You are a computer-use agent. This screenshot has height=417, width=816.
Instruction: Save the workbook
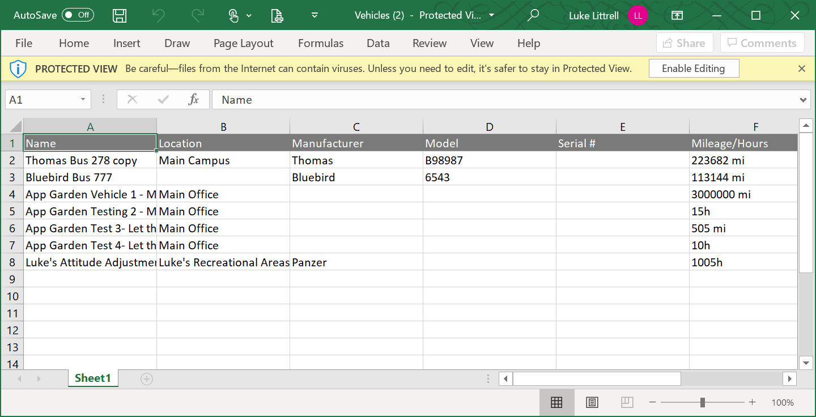click(x=119, y=15)
